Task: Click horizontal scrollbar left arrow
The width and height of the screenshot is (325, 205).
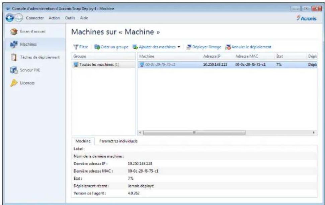Action: click(140, 132)
